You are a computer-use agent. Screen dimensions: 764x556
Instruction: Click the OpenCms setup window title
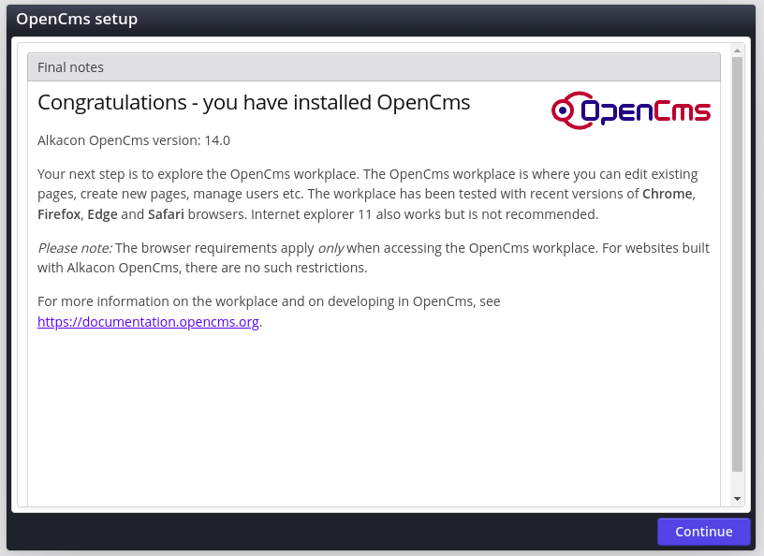pos(77,19)
